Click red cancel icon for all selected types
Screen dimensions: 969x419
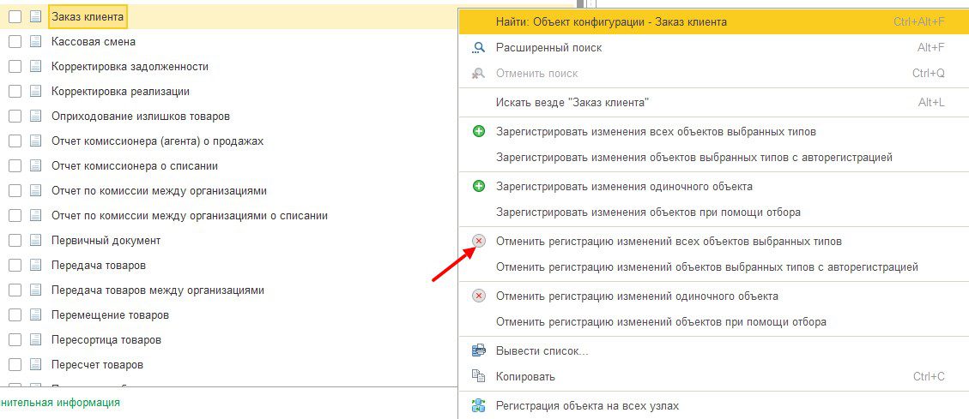pyautogui.click(x=479, y=242)
